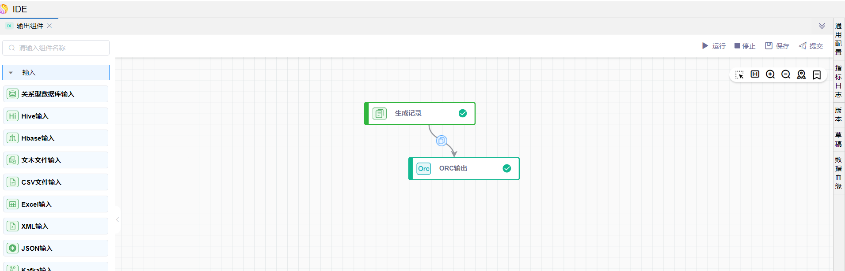Zoom out on the canvas
845x271 pixels.
click(x=786, y=74)
